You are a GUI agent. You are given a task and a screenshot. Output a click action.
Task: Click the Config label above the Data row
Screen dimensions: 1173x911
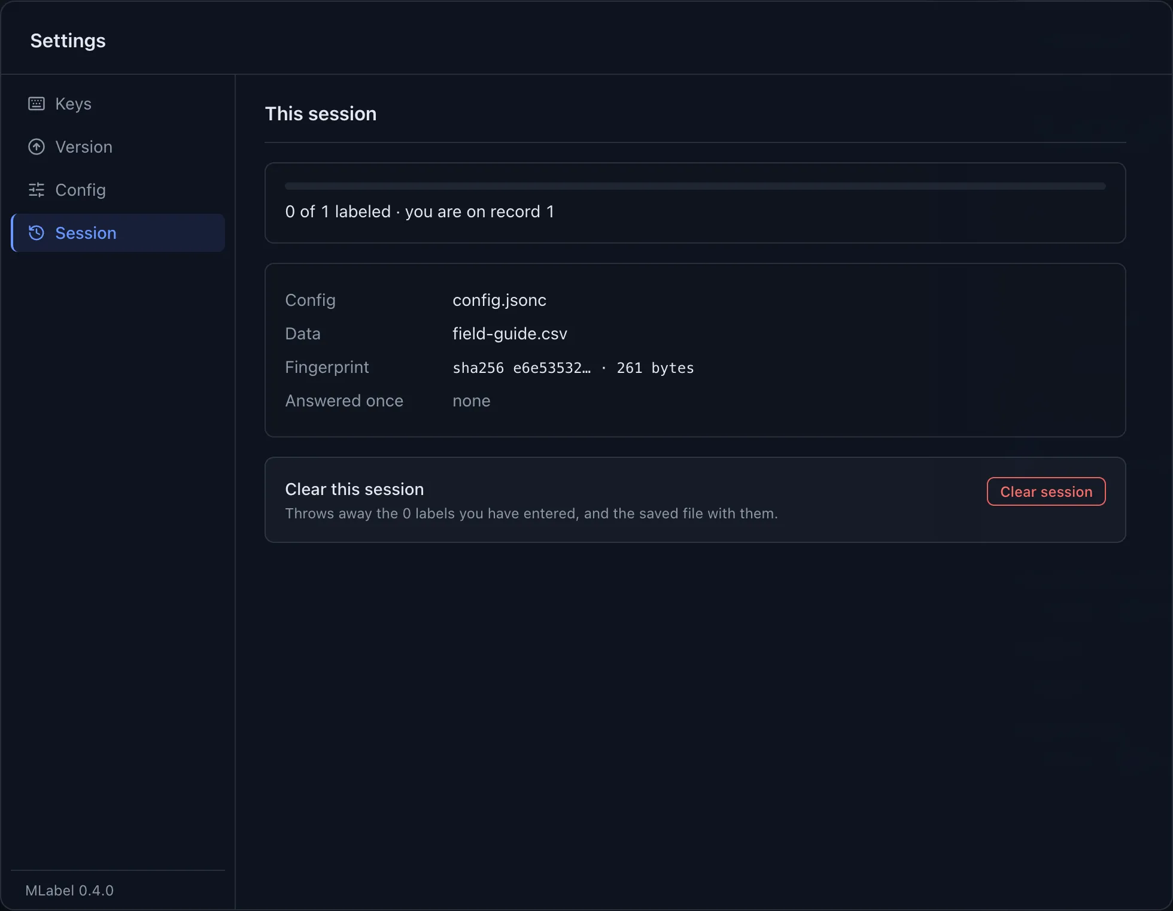coord(310,300)
